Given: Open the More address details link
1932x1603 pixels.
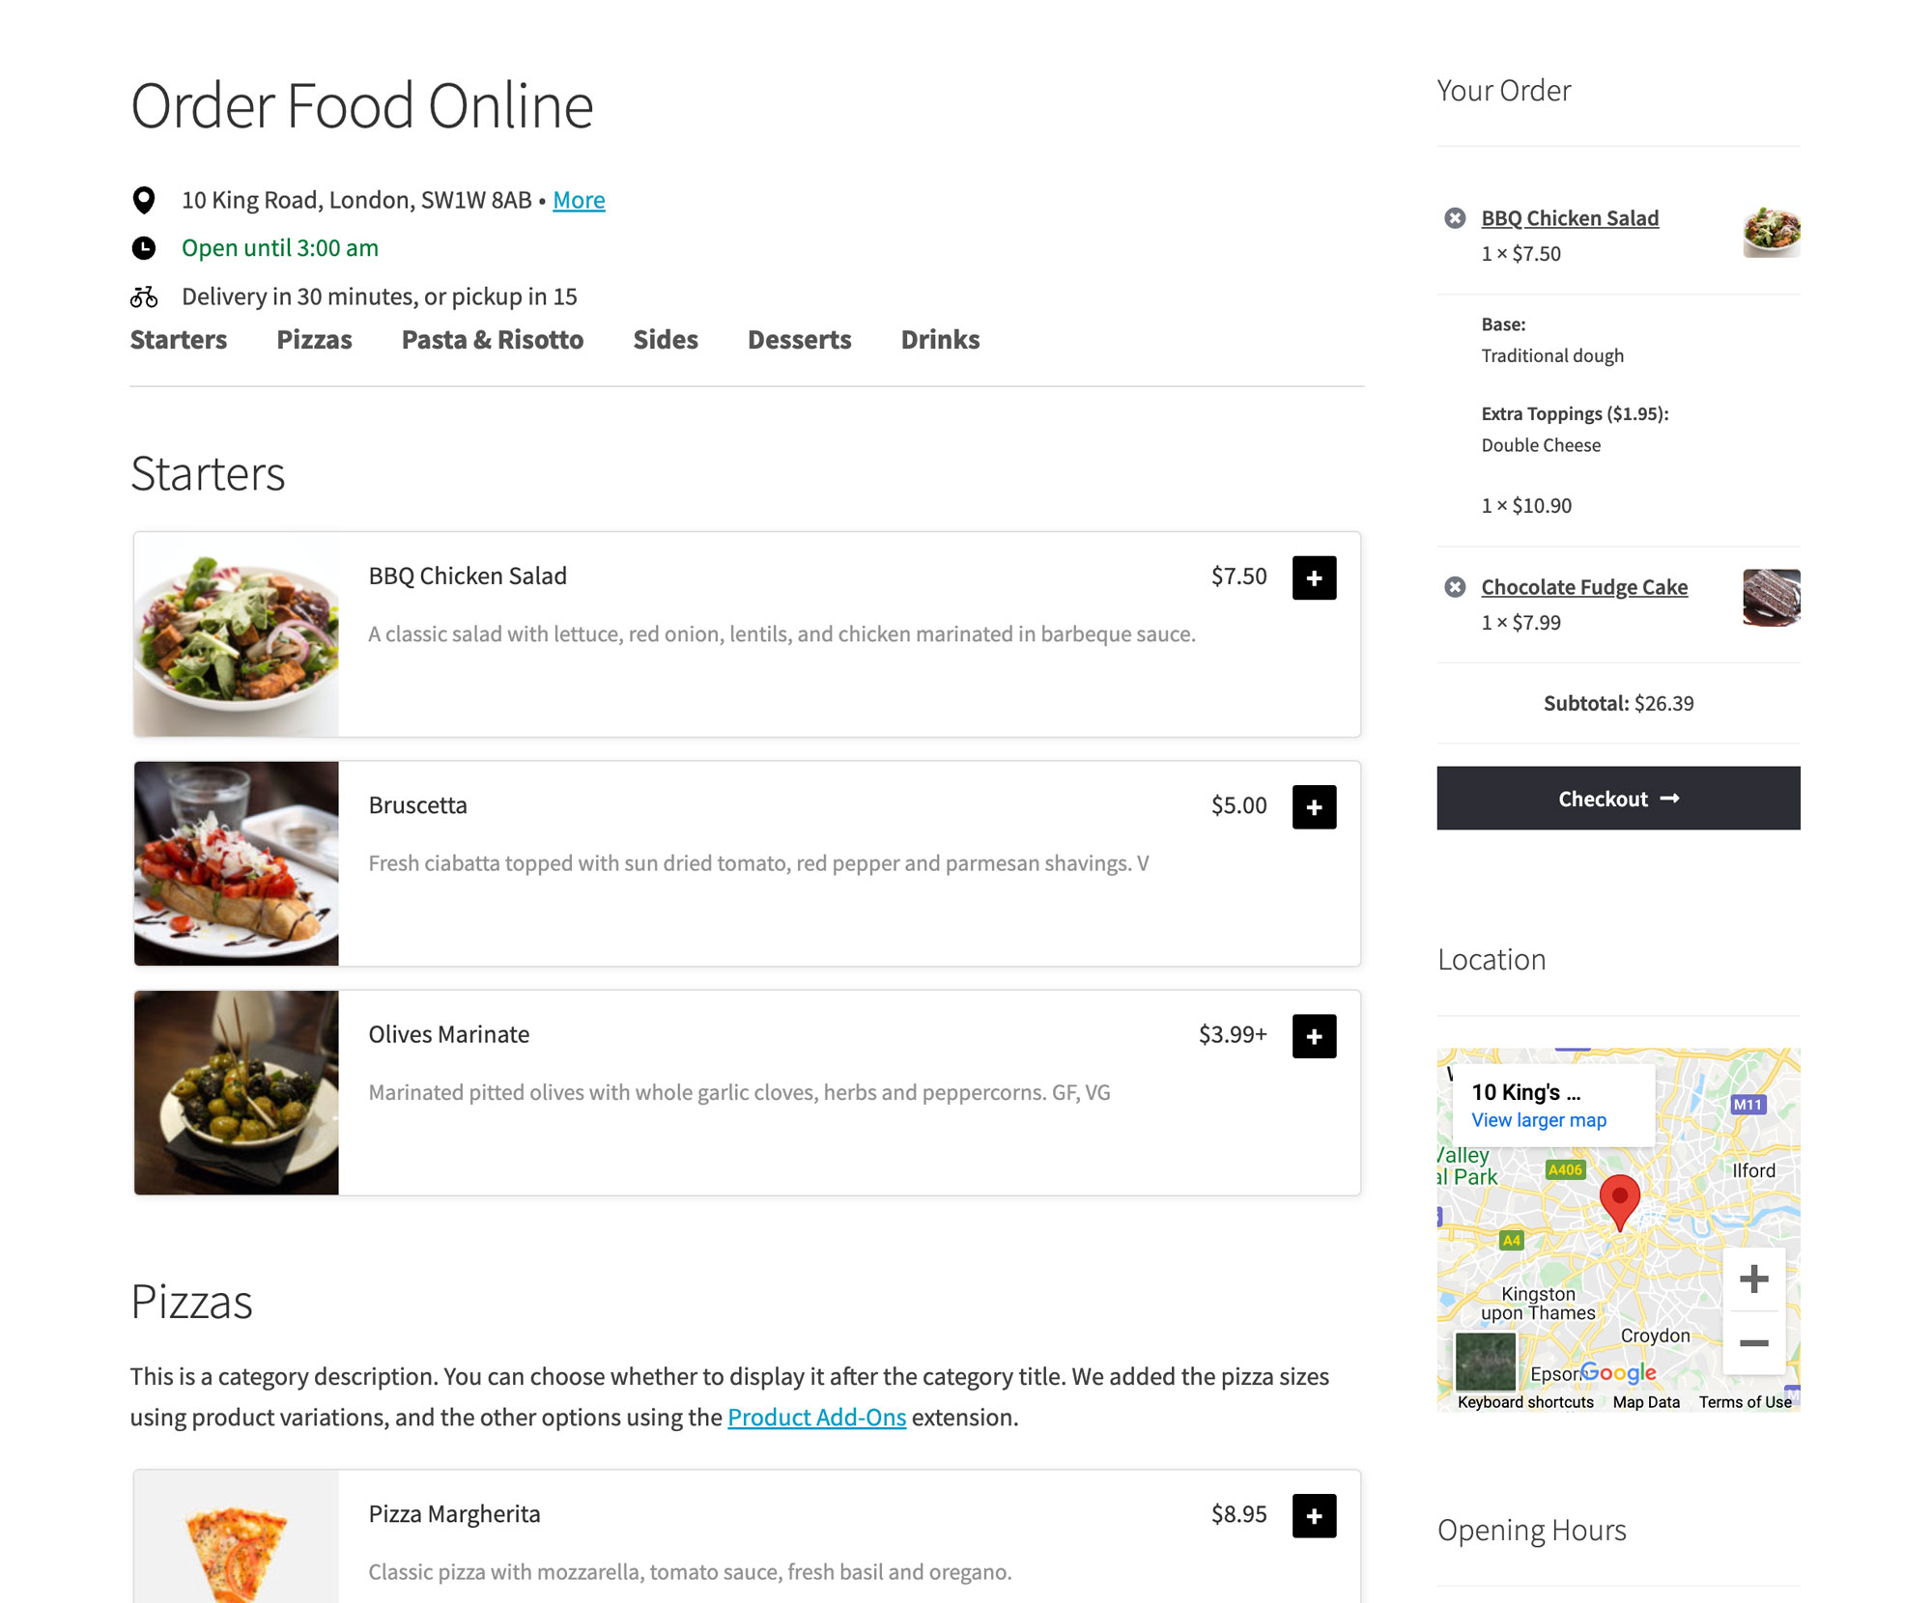Looking at the screenshot, I should pyautogui.click(x=579, y=200).
